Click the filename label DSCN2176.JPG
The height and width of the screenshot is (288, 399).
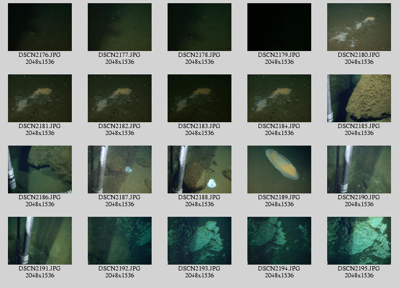point(40,55)
